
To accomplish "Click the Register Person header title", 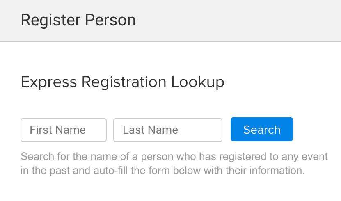I will [78, 20].
